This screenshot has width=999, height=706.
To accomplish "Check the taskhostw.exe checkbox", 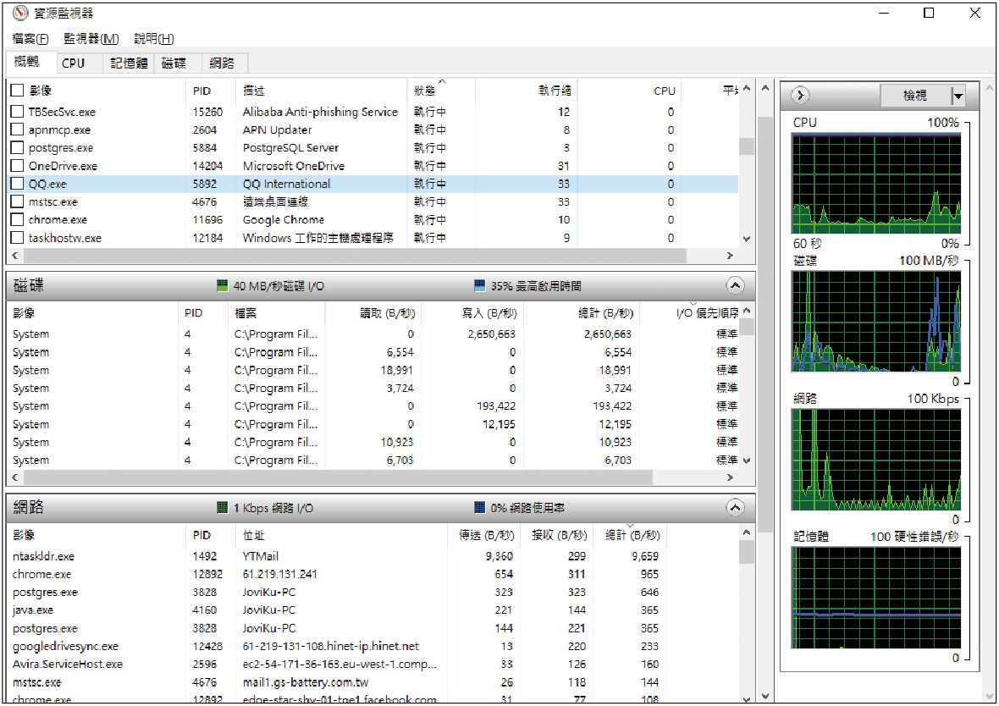I will [x=17, y=238].
